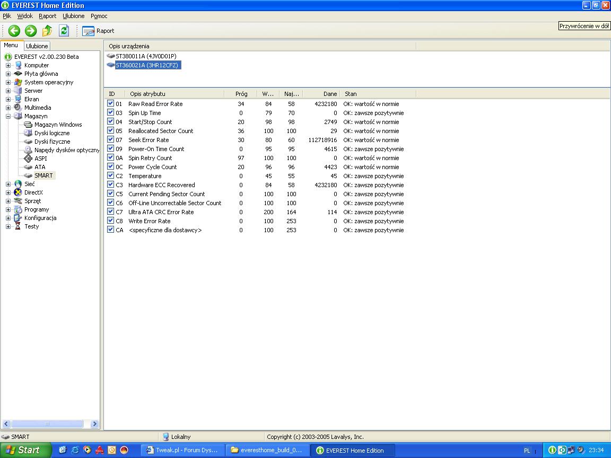The width and height of the screenshot is (611, 458).
Task: Expand the Testy branch
Action: click(x=8, y=227)
